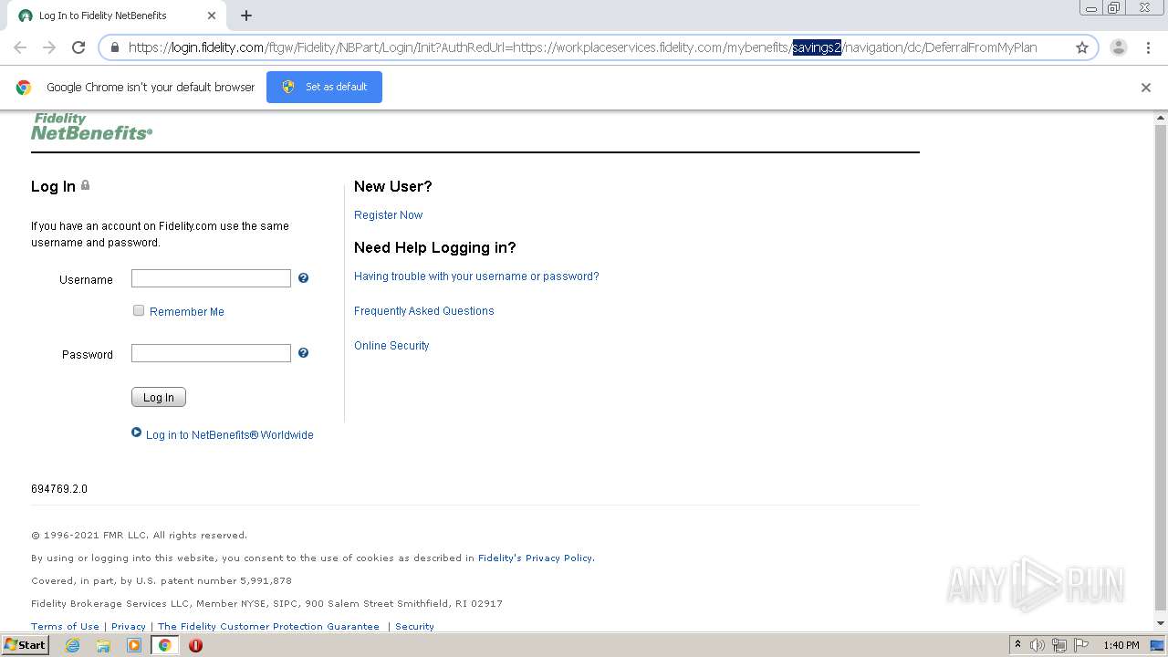Image resolution: width=1168 pixels, height=657 pixels.
Task: Close the Log In to Fidelity NetBenefits tab
Action: (x=212, y=16)
